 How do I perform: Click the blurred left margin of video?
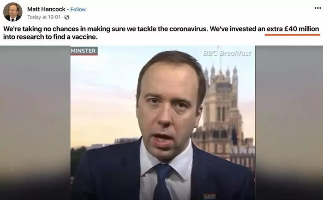tap(35, 123)
